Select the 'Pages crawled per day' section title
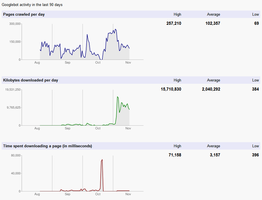The image size is (262, 200). point(24,14)
